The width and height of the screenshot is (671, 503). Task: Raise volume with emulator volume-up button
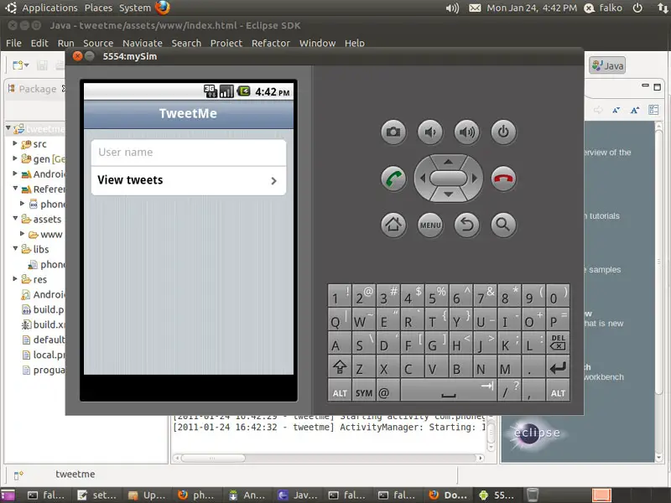[x=467, y=132]
